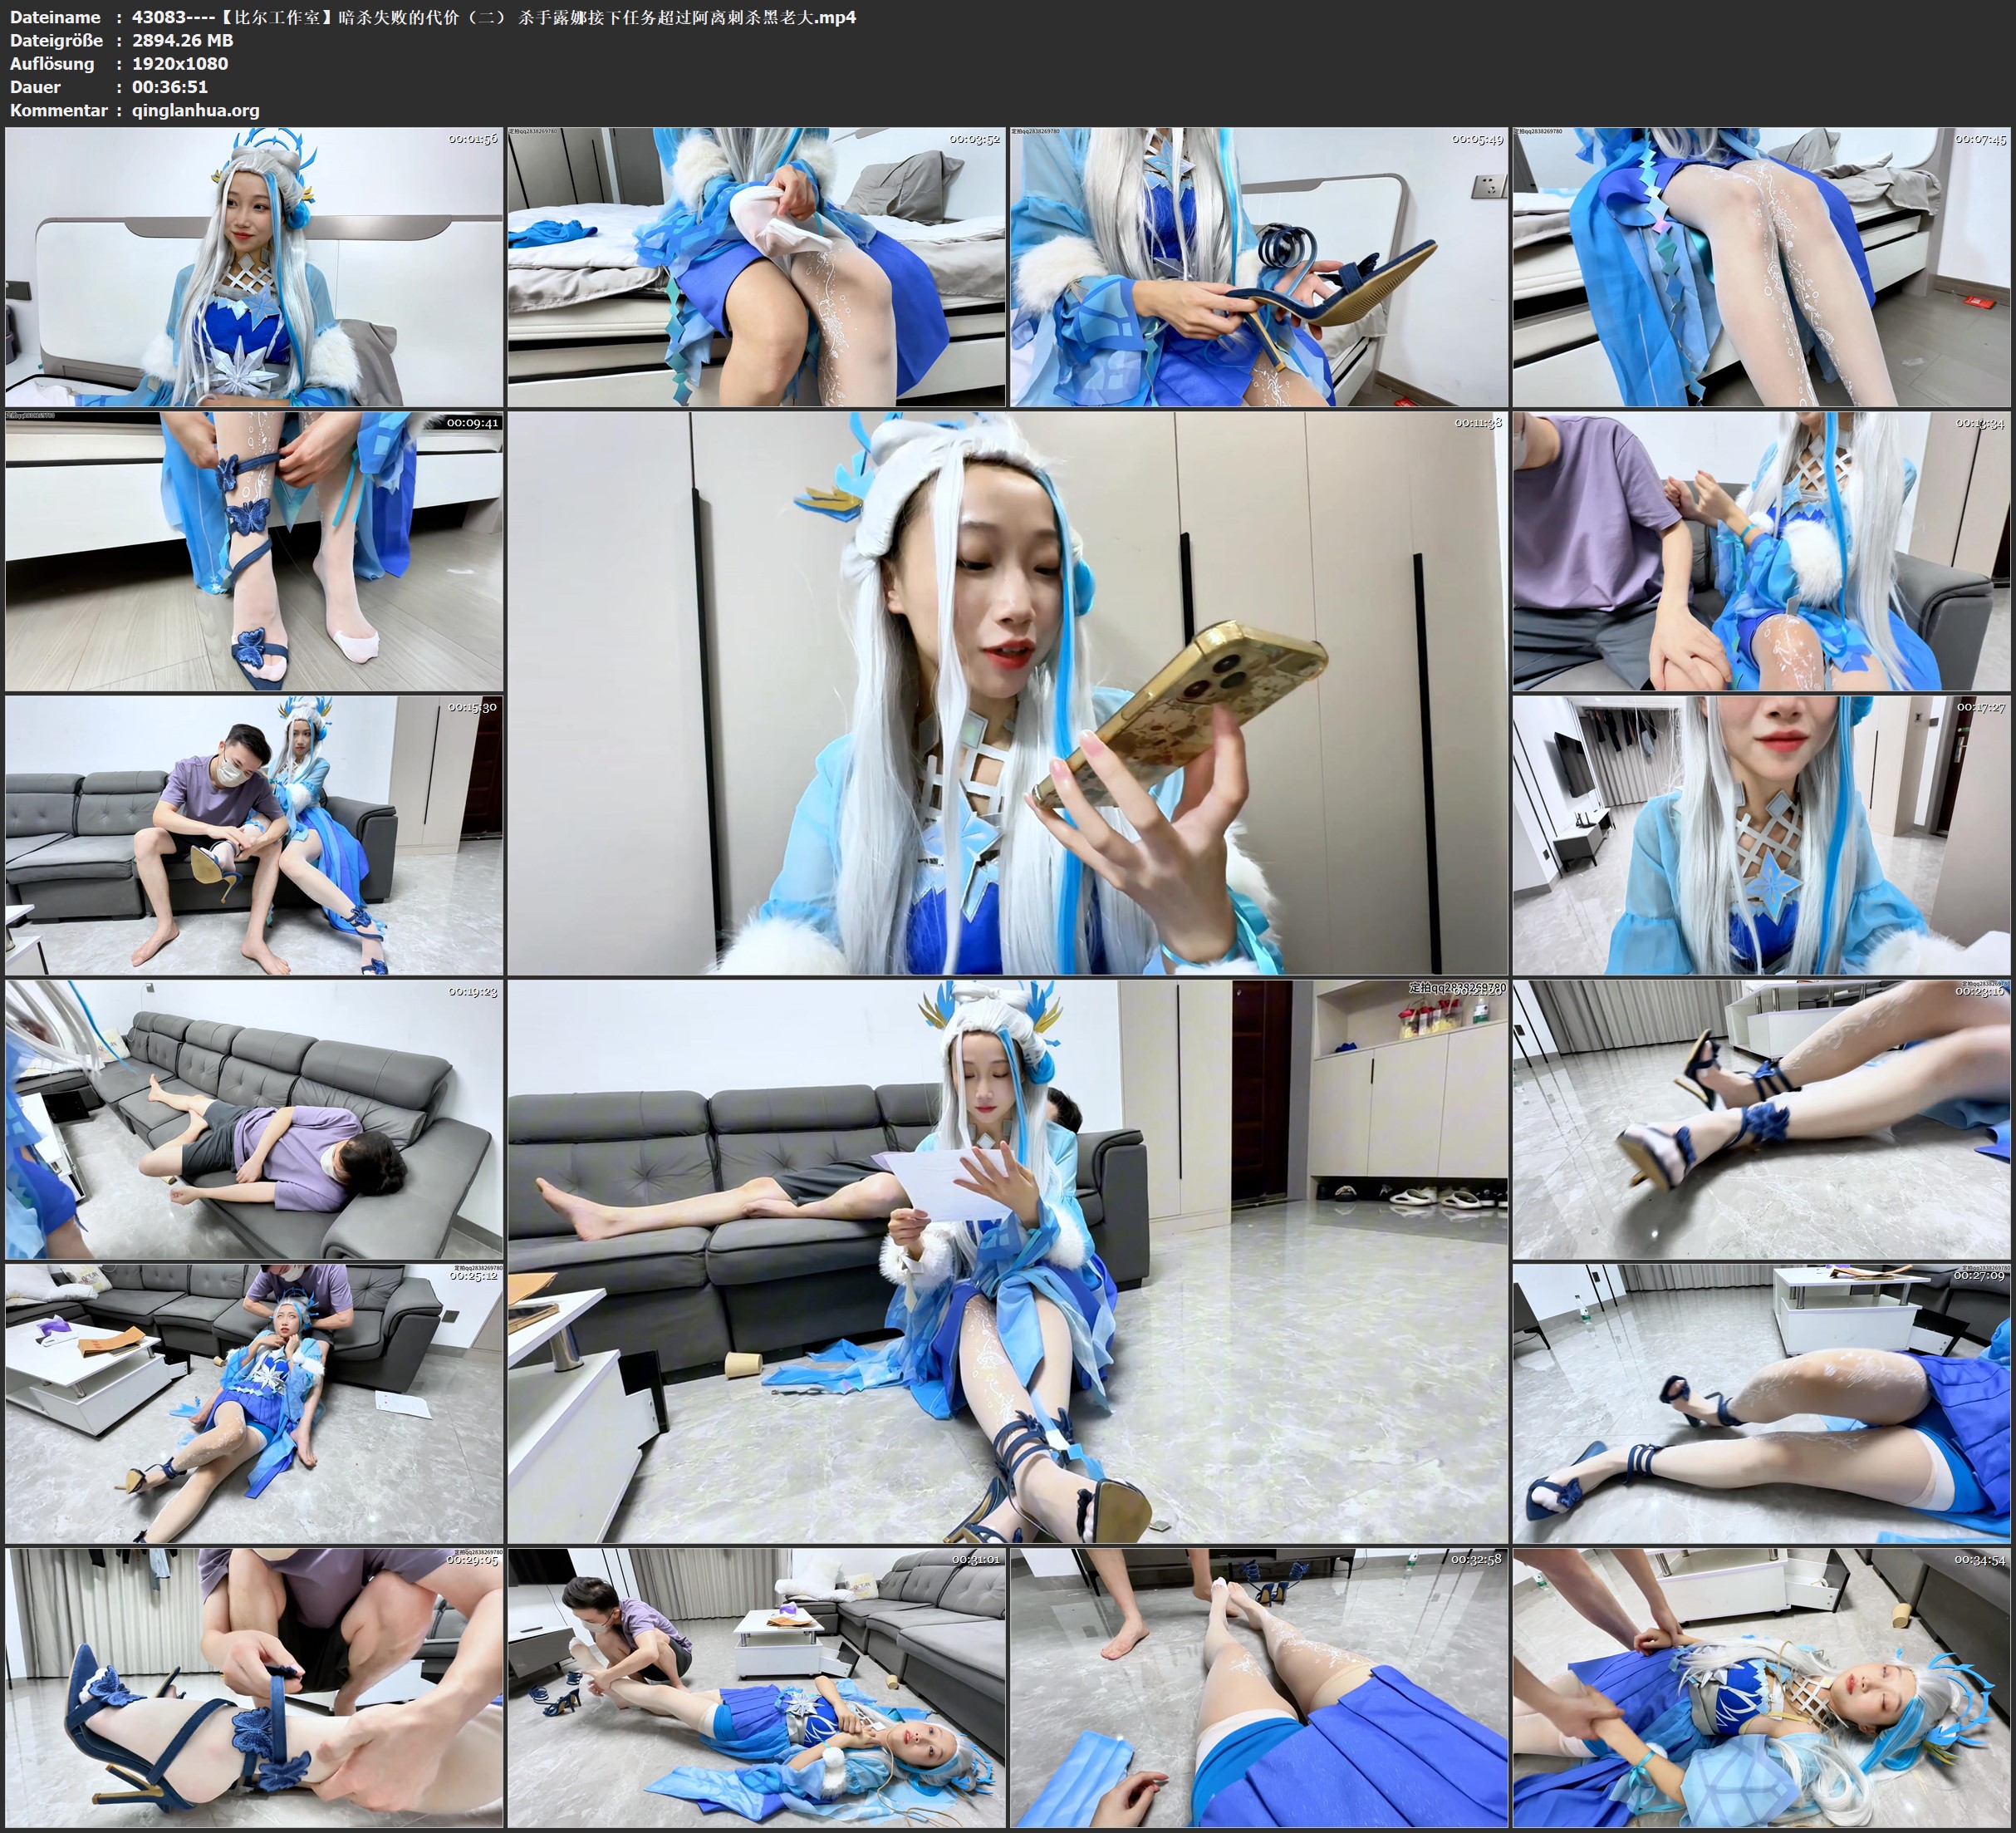
Task: Click the qinglanhua.org comment text
Action: [x=195, y=110]
